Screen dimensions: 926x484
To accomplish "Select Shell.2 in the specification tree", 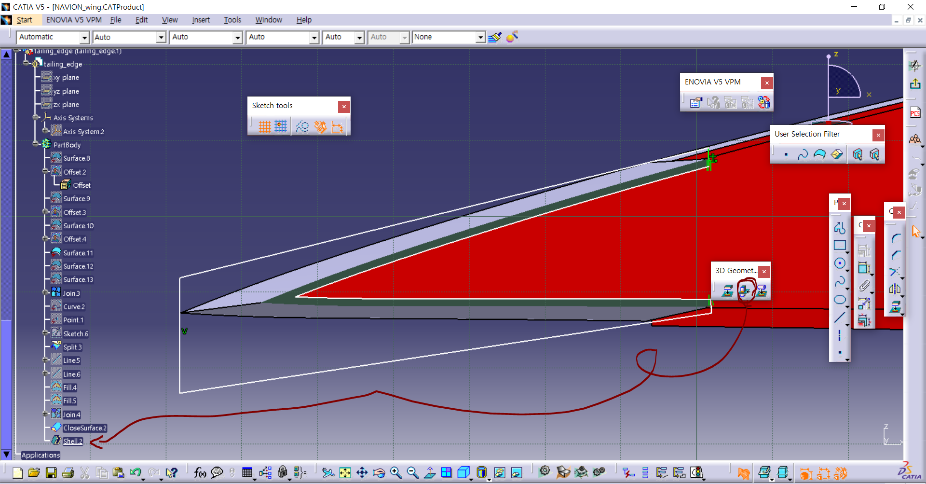I will pos(72,441).
